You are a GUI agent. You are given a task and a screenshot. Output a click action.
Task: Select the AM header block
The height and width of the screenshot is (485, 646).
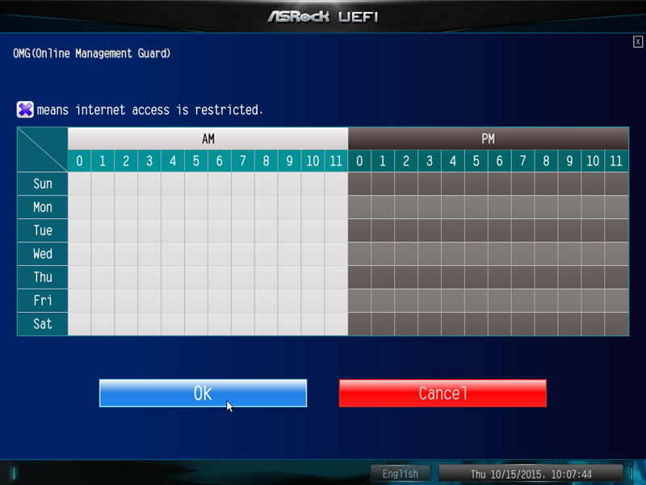[208, 138]
